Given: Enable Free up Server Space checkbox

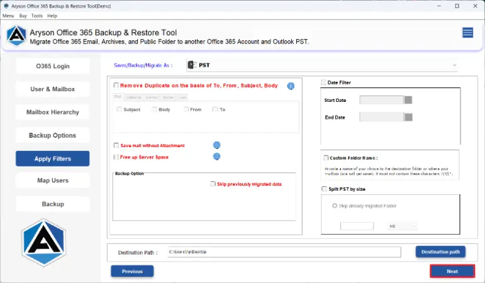Looking at the screenshot, I should [x=116, y=157].
